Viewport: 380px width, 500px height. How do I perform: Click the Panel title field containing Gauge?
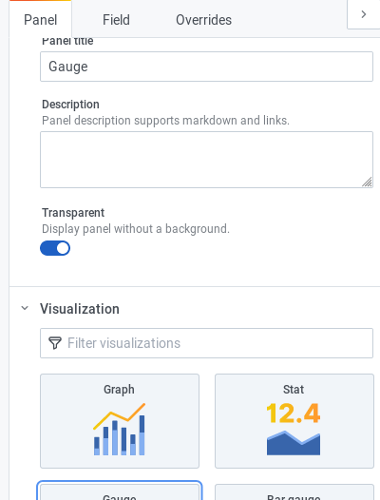click(x=206, y=67)
